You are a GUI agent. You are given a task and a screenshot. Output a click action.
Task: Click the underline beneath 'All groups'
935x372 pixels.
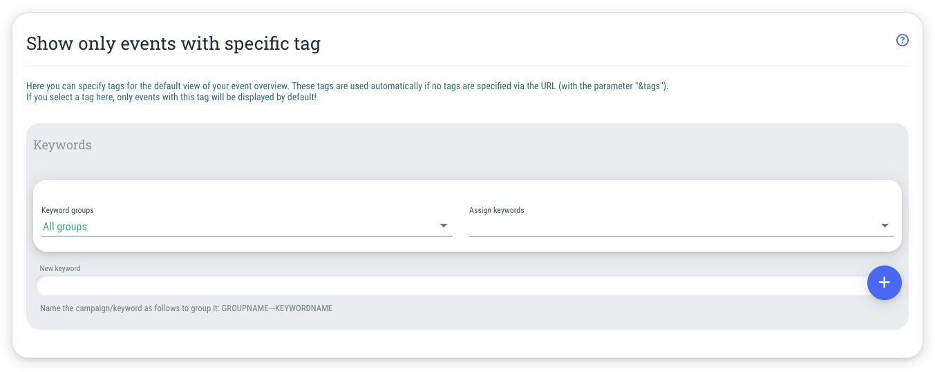click(x=247, y=236)
